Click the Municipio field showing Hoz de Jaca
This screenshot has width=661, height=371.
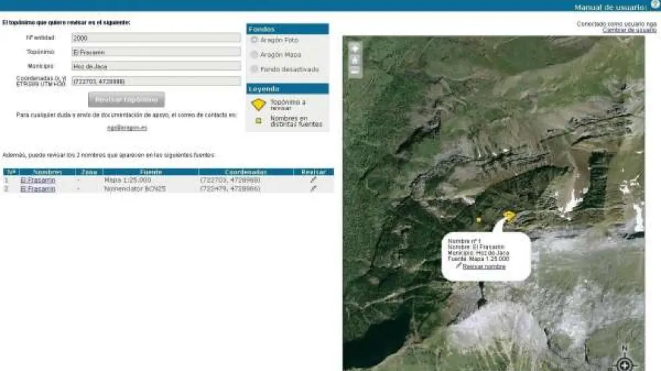(x=156, y=66)
